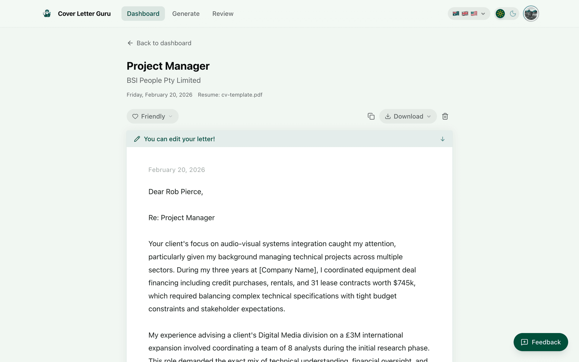Select the Australian flag language option

(456, 13)
